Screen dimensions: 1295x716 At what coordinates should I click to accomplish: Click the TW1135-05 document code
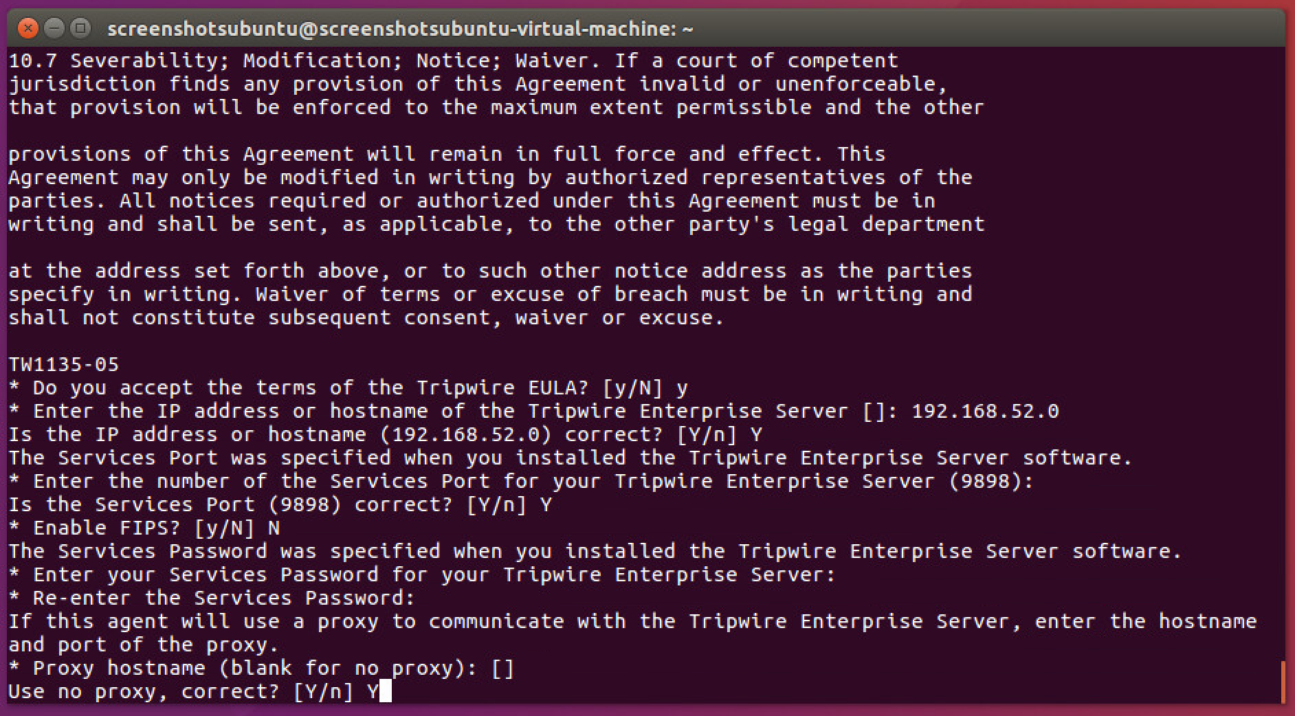coord(63,364)
